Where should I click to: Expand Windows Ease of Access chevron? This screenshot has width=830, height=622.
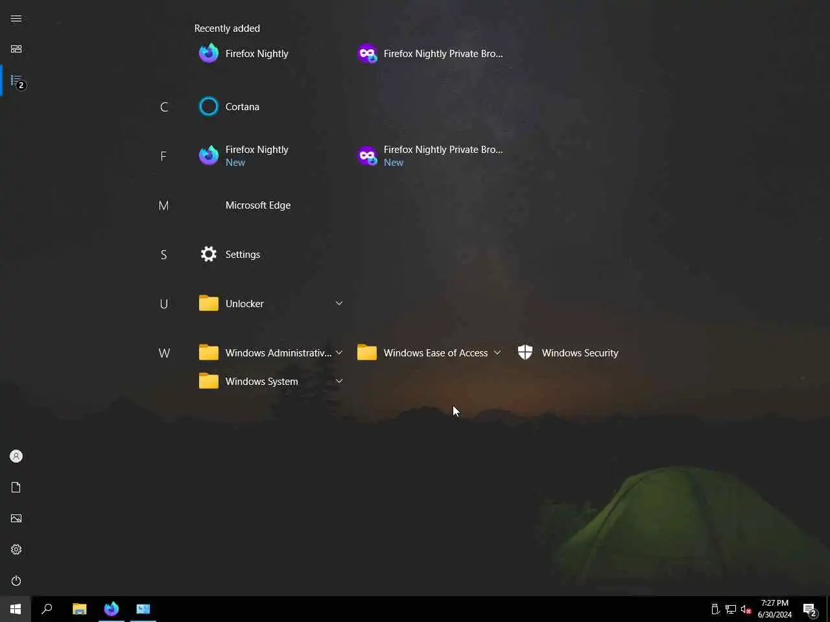coord(497,352)
